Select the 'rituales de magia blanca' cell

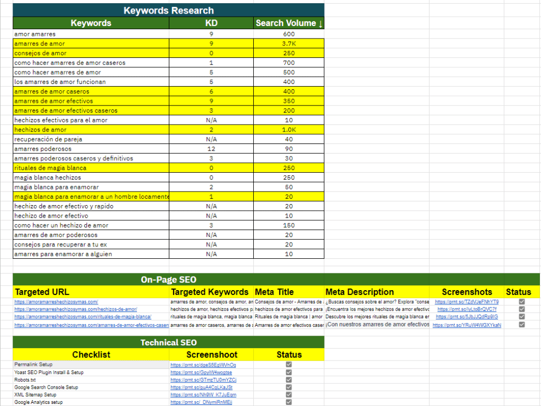pyautogui.click(x=91, y=168)
